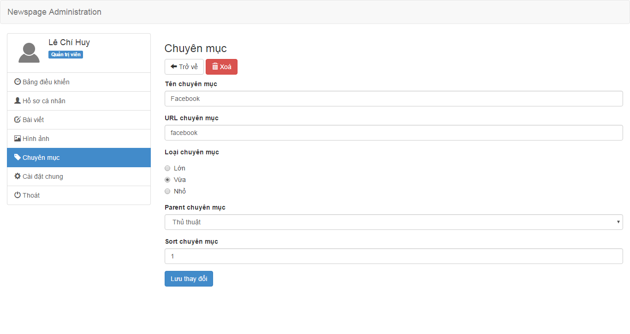Viewport: 630px width, 334px height.
Task: Click the red Xoá delete button
Action: pos(221,67)
